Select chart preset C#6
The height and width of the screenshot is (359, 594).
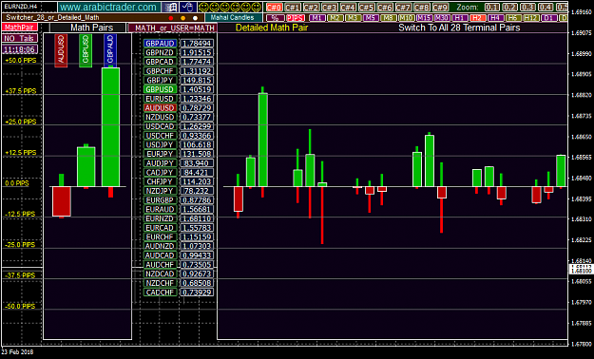click(385, 8)
